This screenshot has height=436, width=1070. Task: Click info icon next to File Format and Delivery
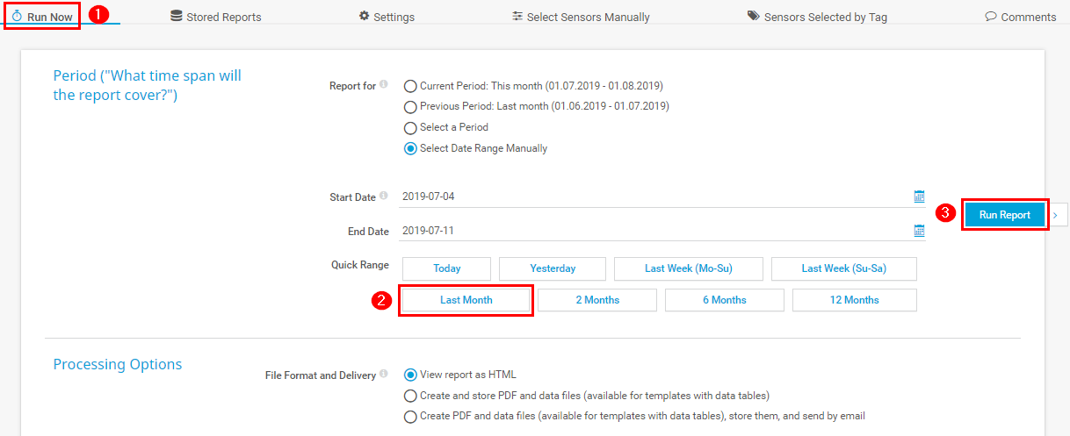pyautogui.click(x=384, y=375)
